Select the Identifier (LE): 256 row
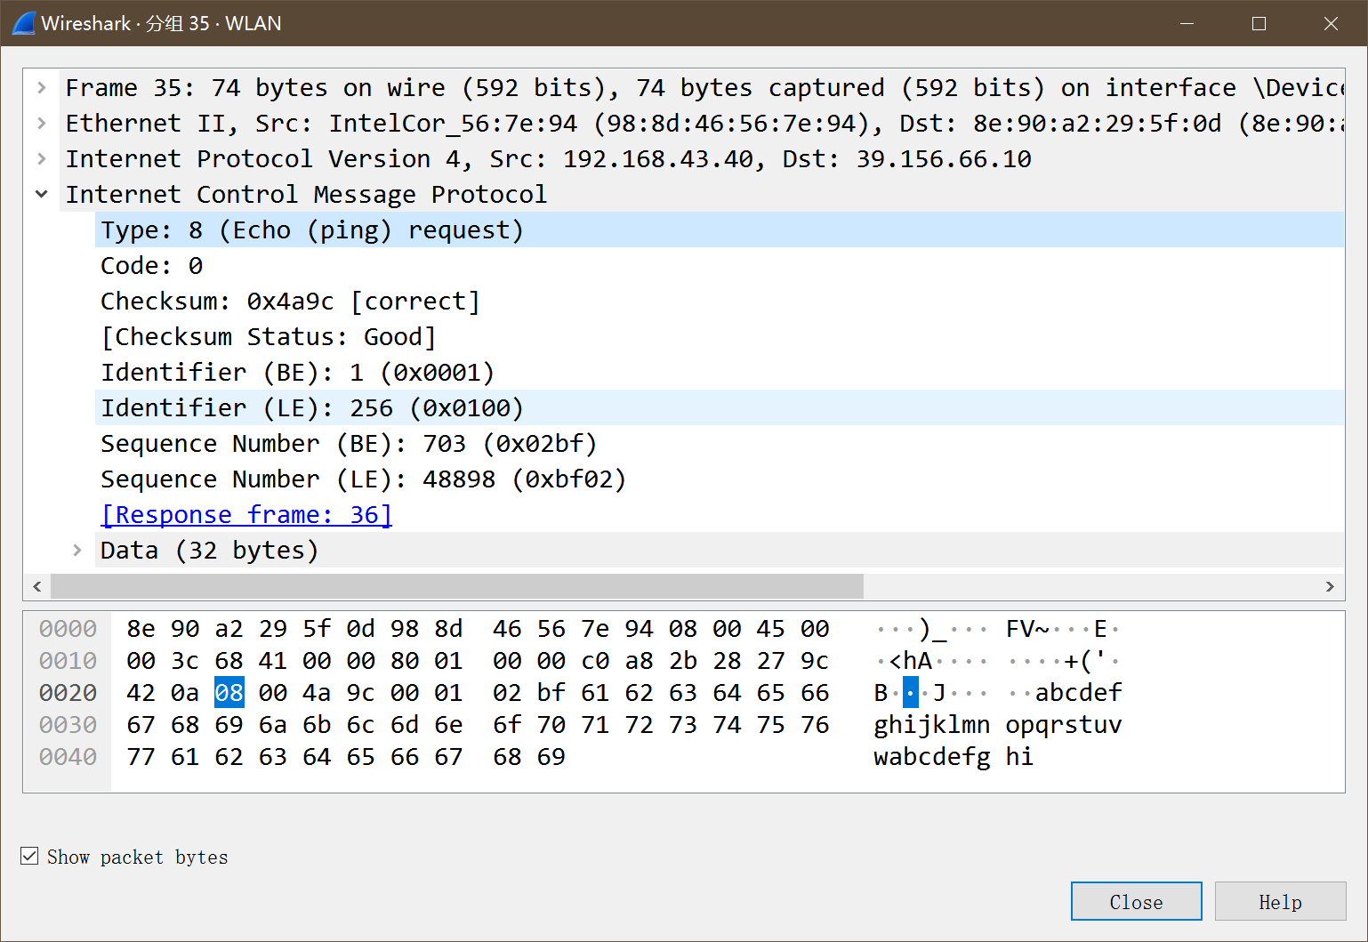This screenshot has height=942, width=1368. [720, 407]
